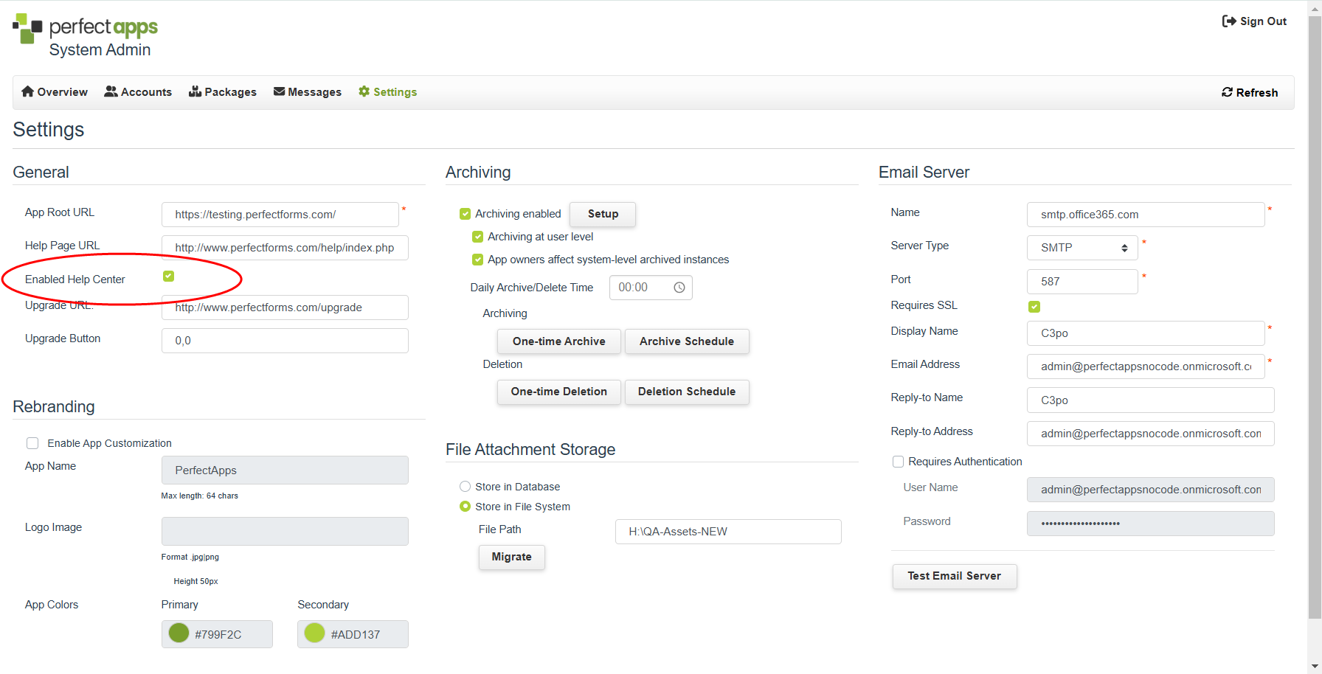Enable App Customization checkbox
Image resolution: width=1322 pixels, height=674 pixels.
32,443
